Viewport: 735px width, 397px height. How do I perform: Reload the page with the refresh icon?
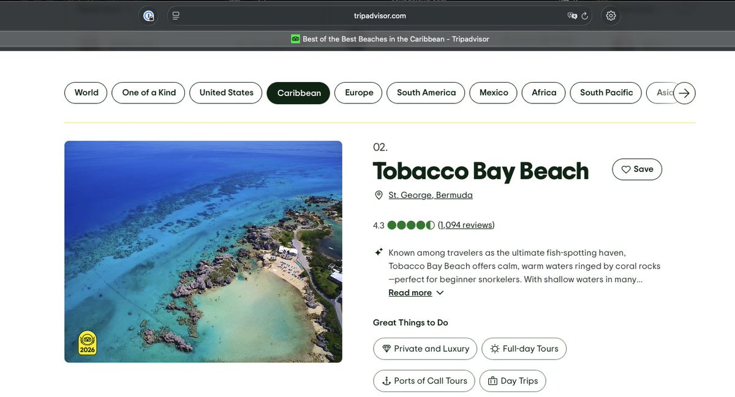585,16
